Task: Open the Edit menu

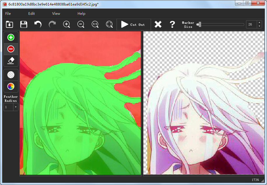Action: pyautogui.click(x=31, y=14)
